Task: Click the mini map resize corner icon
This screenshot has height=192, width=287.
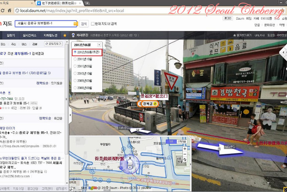Action: coord(71,189)
